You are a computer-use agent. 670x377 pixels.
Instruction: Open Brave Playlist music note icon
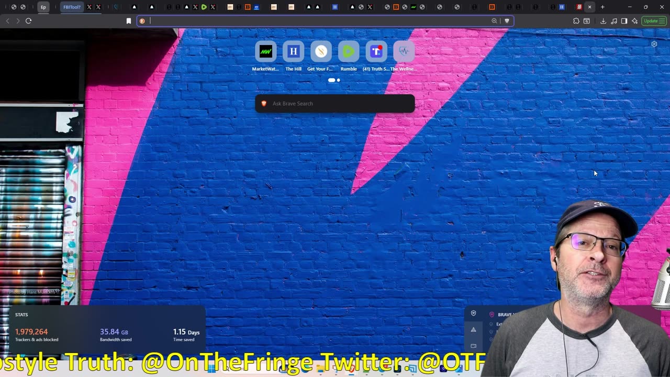tap(613, 21)
